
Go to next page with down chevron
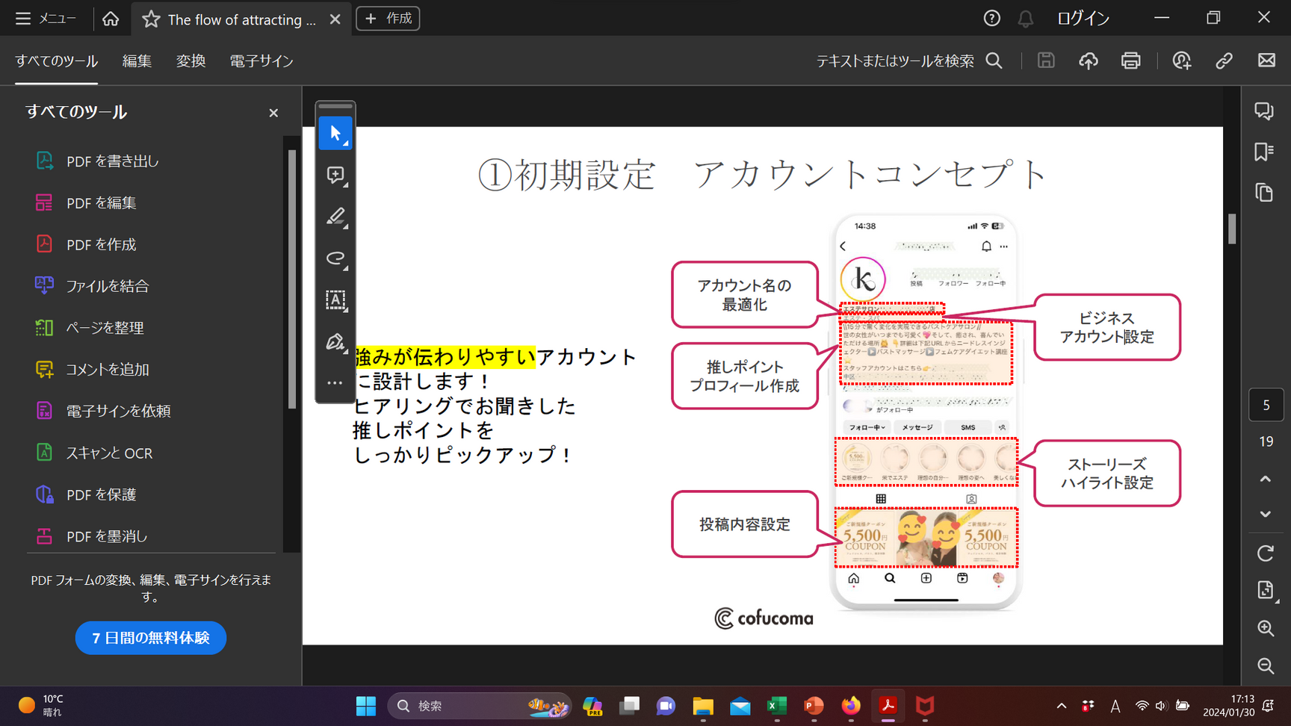pos(1265,514)
